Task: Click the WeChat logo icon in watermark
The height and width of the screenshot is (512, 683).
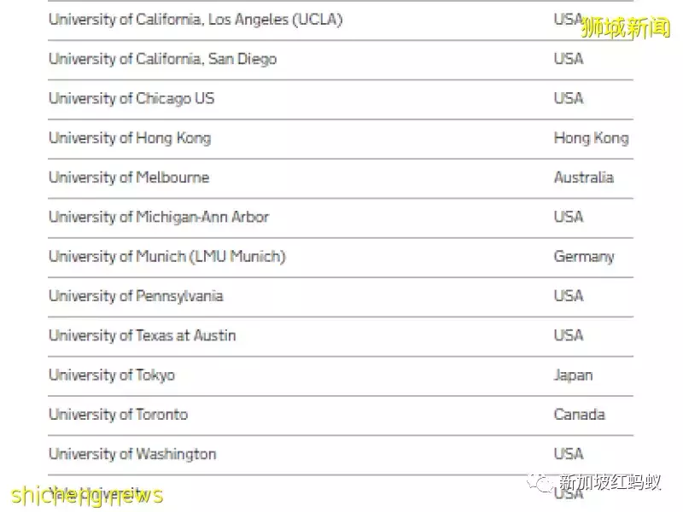Action: [539, 483]
